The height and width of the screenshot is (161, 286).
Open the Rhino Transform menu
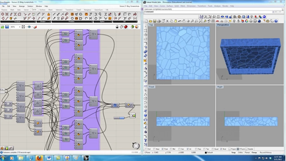(x=201, y=6)
